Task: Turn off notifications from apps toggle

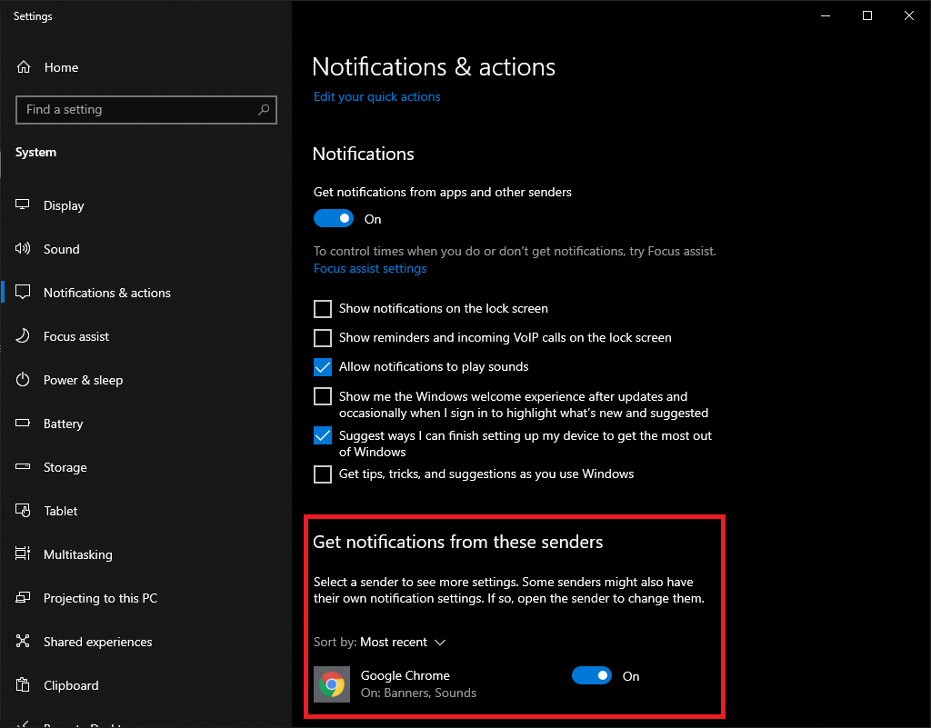Action: tap(334, 219)
